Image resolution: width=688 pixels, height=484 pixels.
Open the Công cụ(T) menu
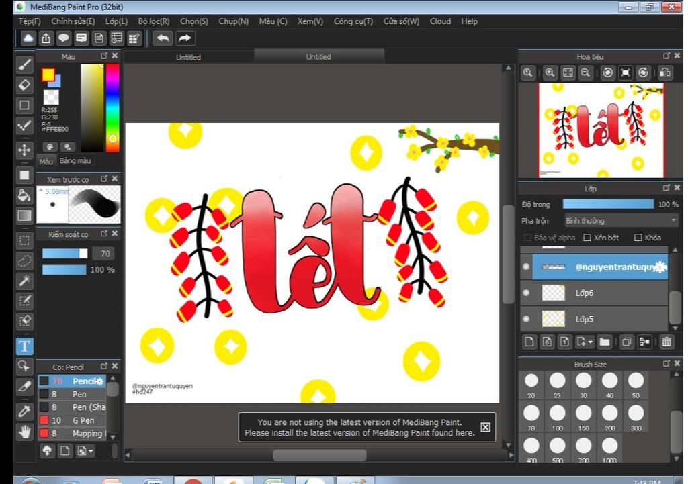point(353,21)
